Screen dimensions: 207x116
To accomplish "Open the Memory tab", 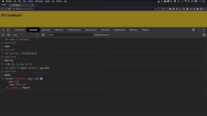I will [133, 30].
